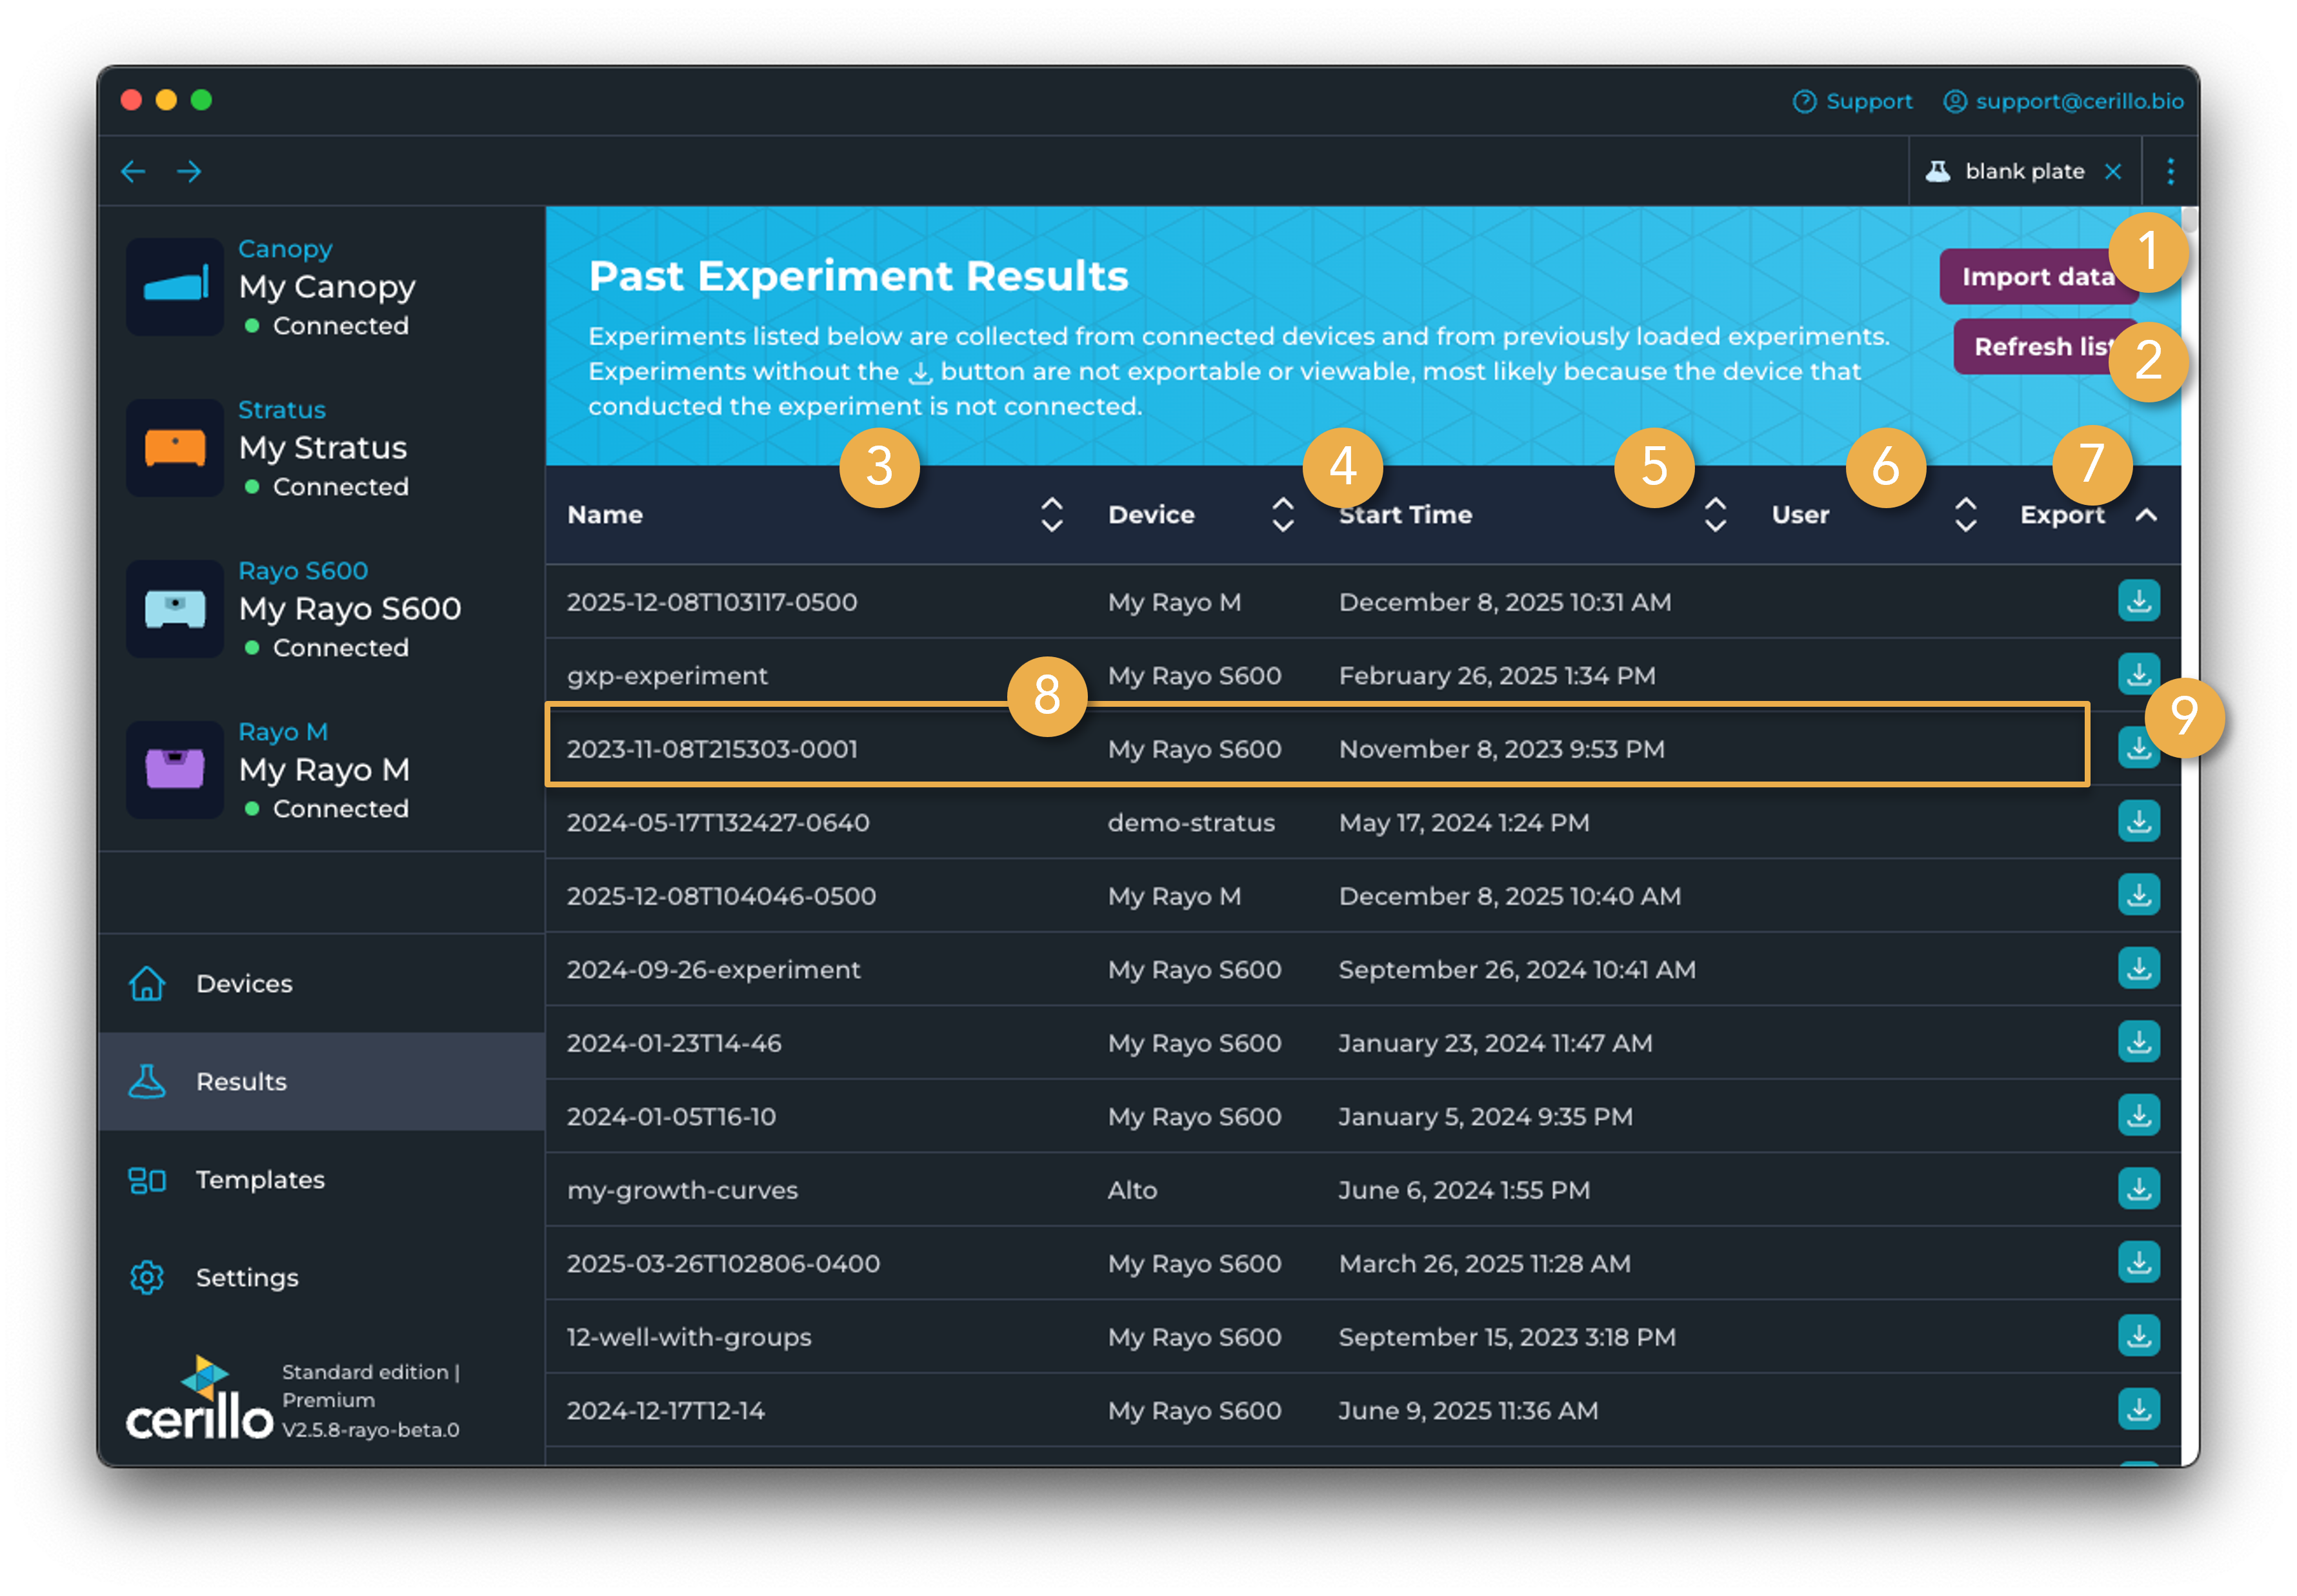2297x1596 pixels.
Task: Click the My Rayo M device icon
Action: pyautogui.click(x=175, y=770)
